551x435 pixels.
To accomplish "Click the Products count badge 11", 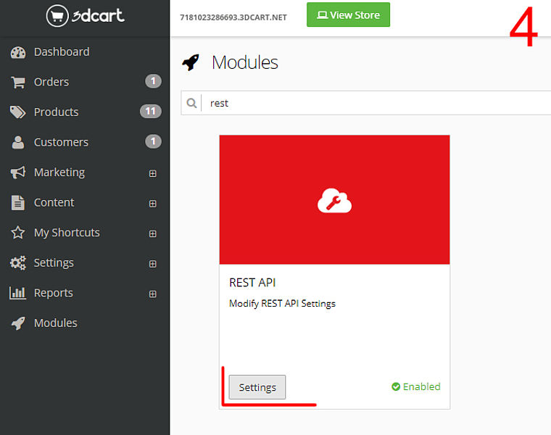I will pos(150,112).
